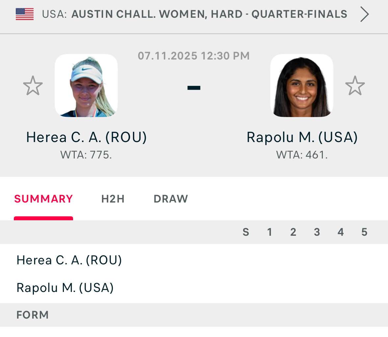388x337 pixels.
Task: Switch to the H2H tab
Action: [x=113, y=199]
